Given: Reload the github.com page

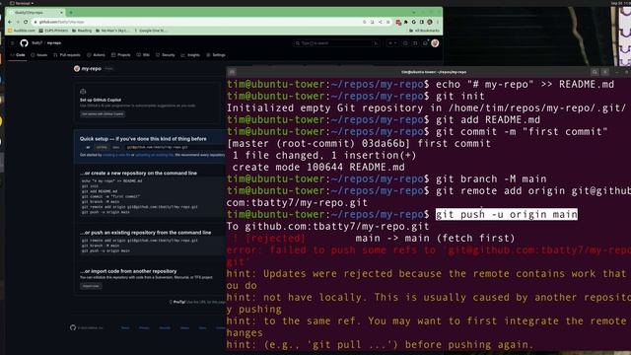Looking at the screenshot, I should [x=26, y=22].
